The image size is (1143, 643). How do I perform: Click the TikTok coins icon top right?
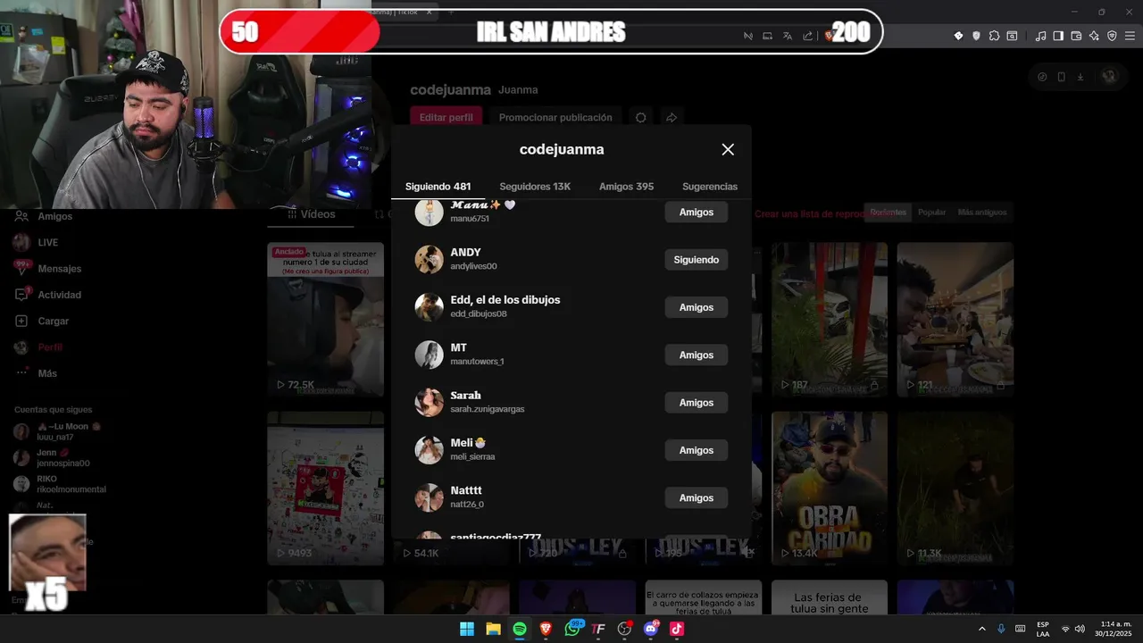click(x=1042, y=77)
